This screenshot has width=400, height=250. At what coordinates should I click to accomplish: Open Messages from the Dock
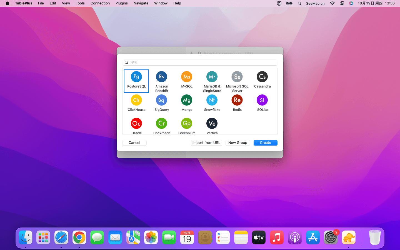[x=97, y=237]
